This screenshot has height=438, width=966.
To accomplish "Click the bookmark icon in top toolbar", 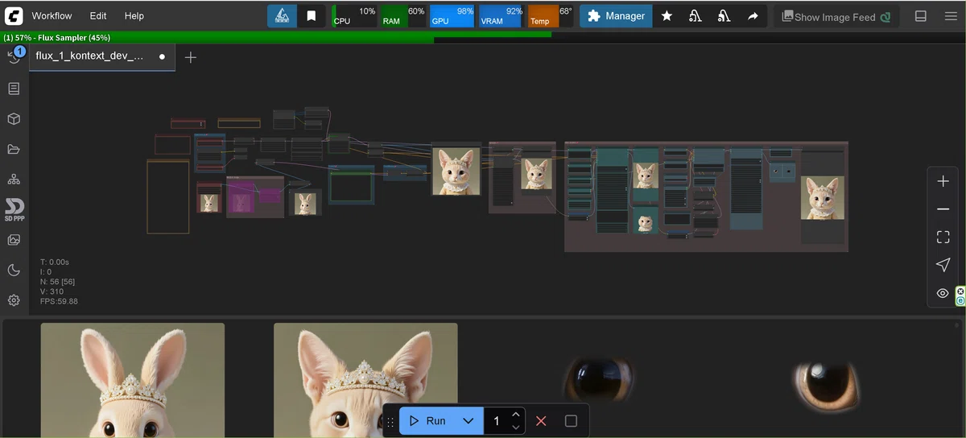I will [311, 16].
